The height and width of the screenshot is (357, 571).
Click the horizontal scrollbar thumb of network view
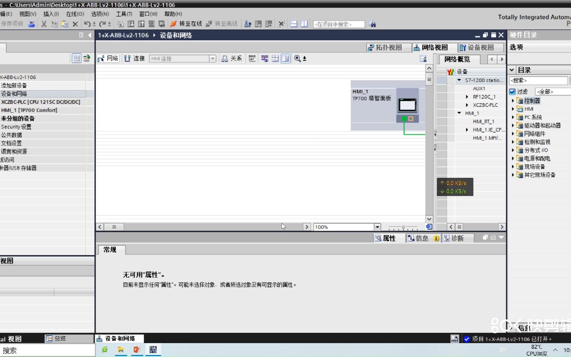[x=114, y=227]
